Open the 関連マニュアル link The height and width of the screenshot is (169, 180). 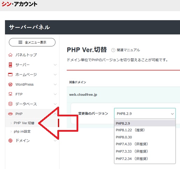pyautogui.click(x=128, y=50)
